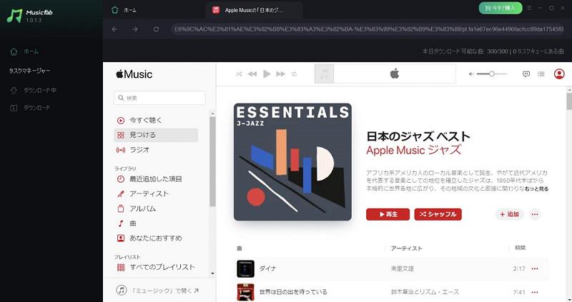
Task: Click the now-playing artwork placeholder
Action: pos(325,74)
